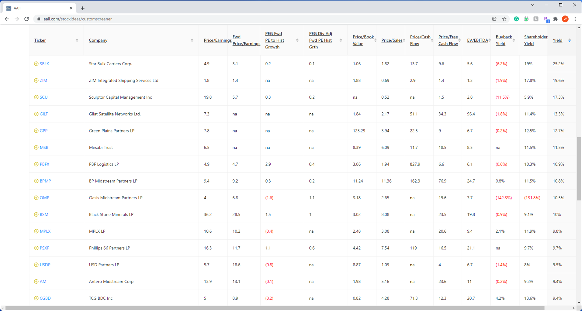This screenshot has width=582, height=311.
Task: Open the ZIM ticker link
Action: (x=43, y=80)
